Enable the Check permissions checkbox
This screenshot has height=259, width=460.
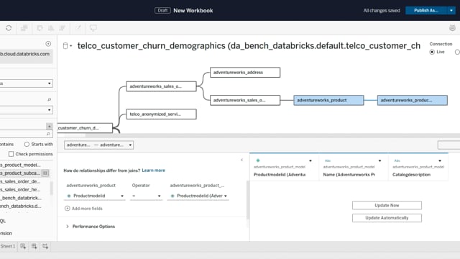coord(11,154)
